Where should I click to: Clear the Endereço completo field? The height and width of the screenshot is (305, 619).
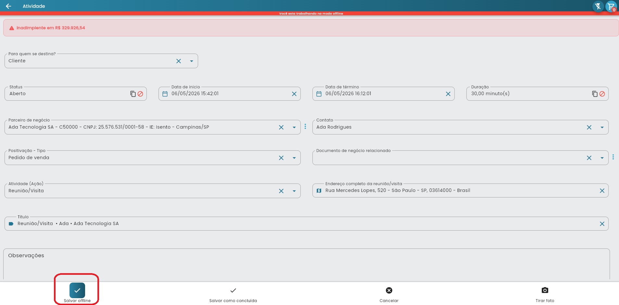tap(602, 191)
